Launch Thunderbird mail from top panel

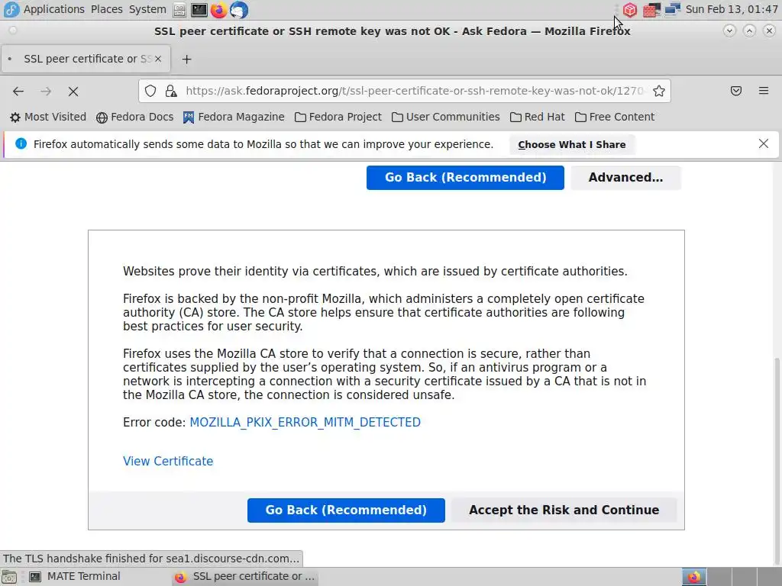tap(239, 9)
